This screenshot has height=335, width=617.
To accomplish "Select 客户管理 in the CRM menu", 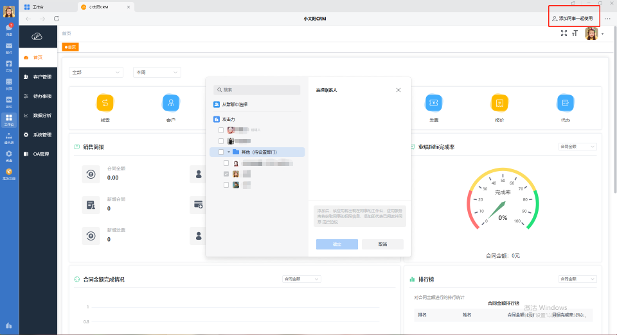I will 42,77.
